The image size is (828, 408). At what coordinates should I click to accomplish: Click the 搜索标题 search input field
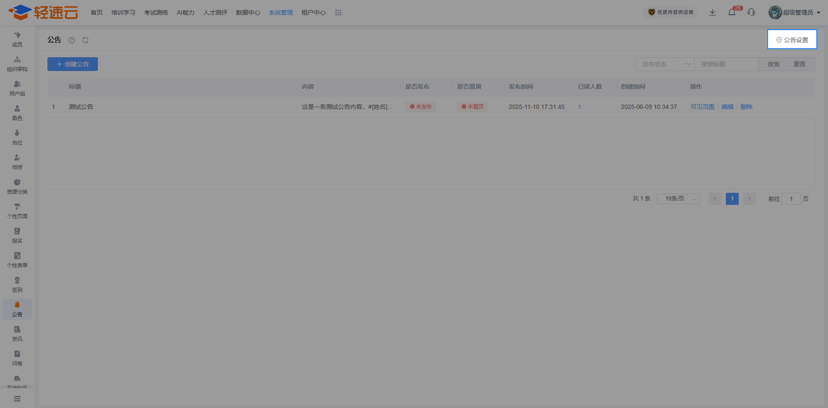[x=726, y=64]
